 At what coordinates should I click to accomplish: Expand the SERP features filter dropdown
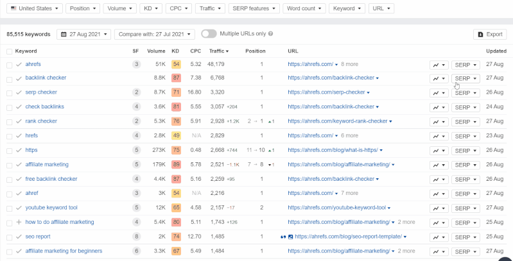(253, 8)
